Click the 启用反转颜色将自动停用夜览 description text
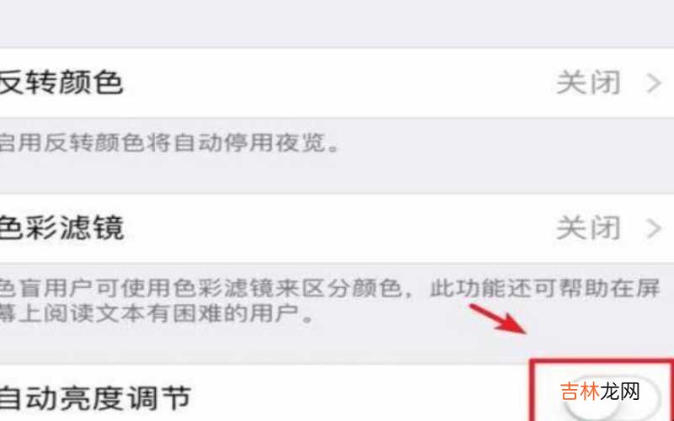The image size is (674, 421). pyautogui.click(x=170, y=142)
